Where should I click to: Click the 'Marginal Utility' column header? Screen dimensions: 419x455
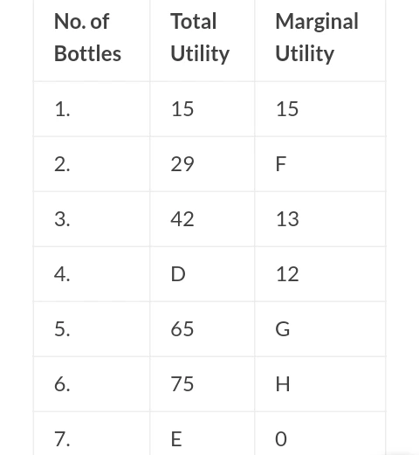click(x=317, y=38)
